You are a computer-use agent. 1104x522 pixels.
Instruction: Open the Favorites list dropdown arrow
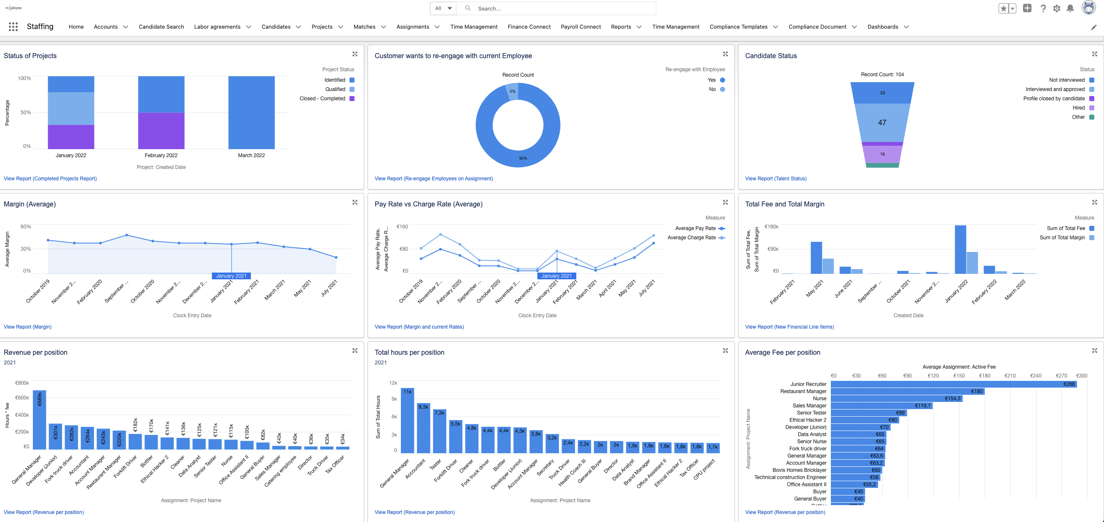1012,8
